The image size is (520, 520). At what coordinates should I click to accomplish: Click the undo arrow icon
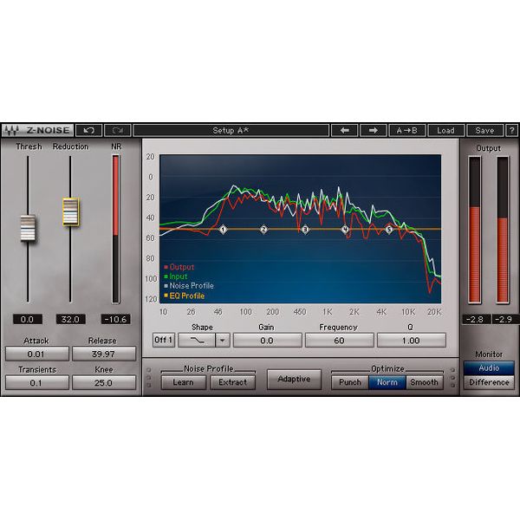[88, 130]
